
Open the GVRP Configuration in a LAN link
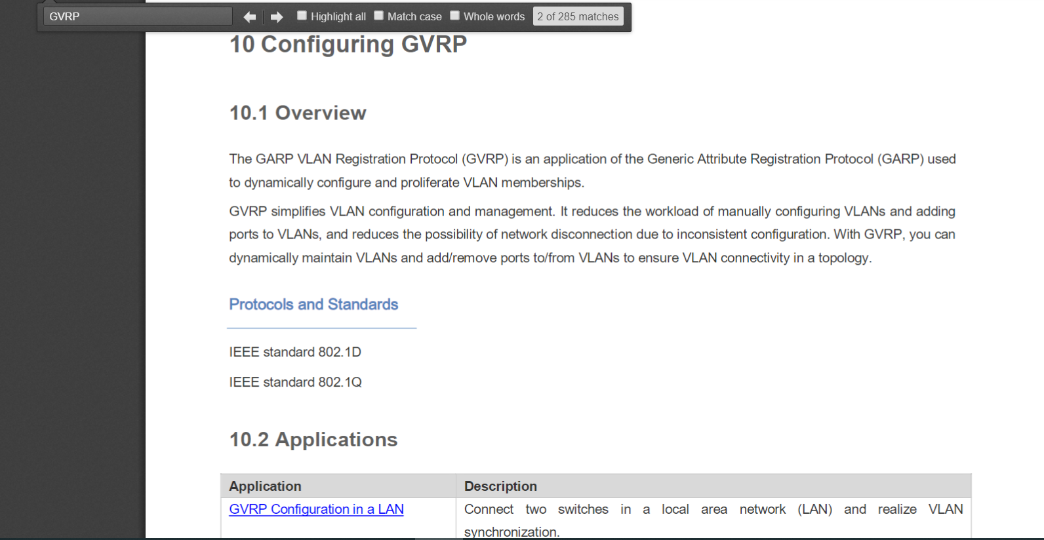(316, 509)
